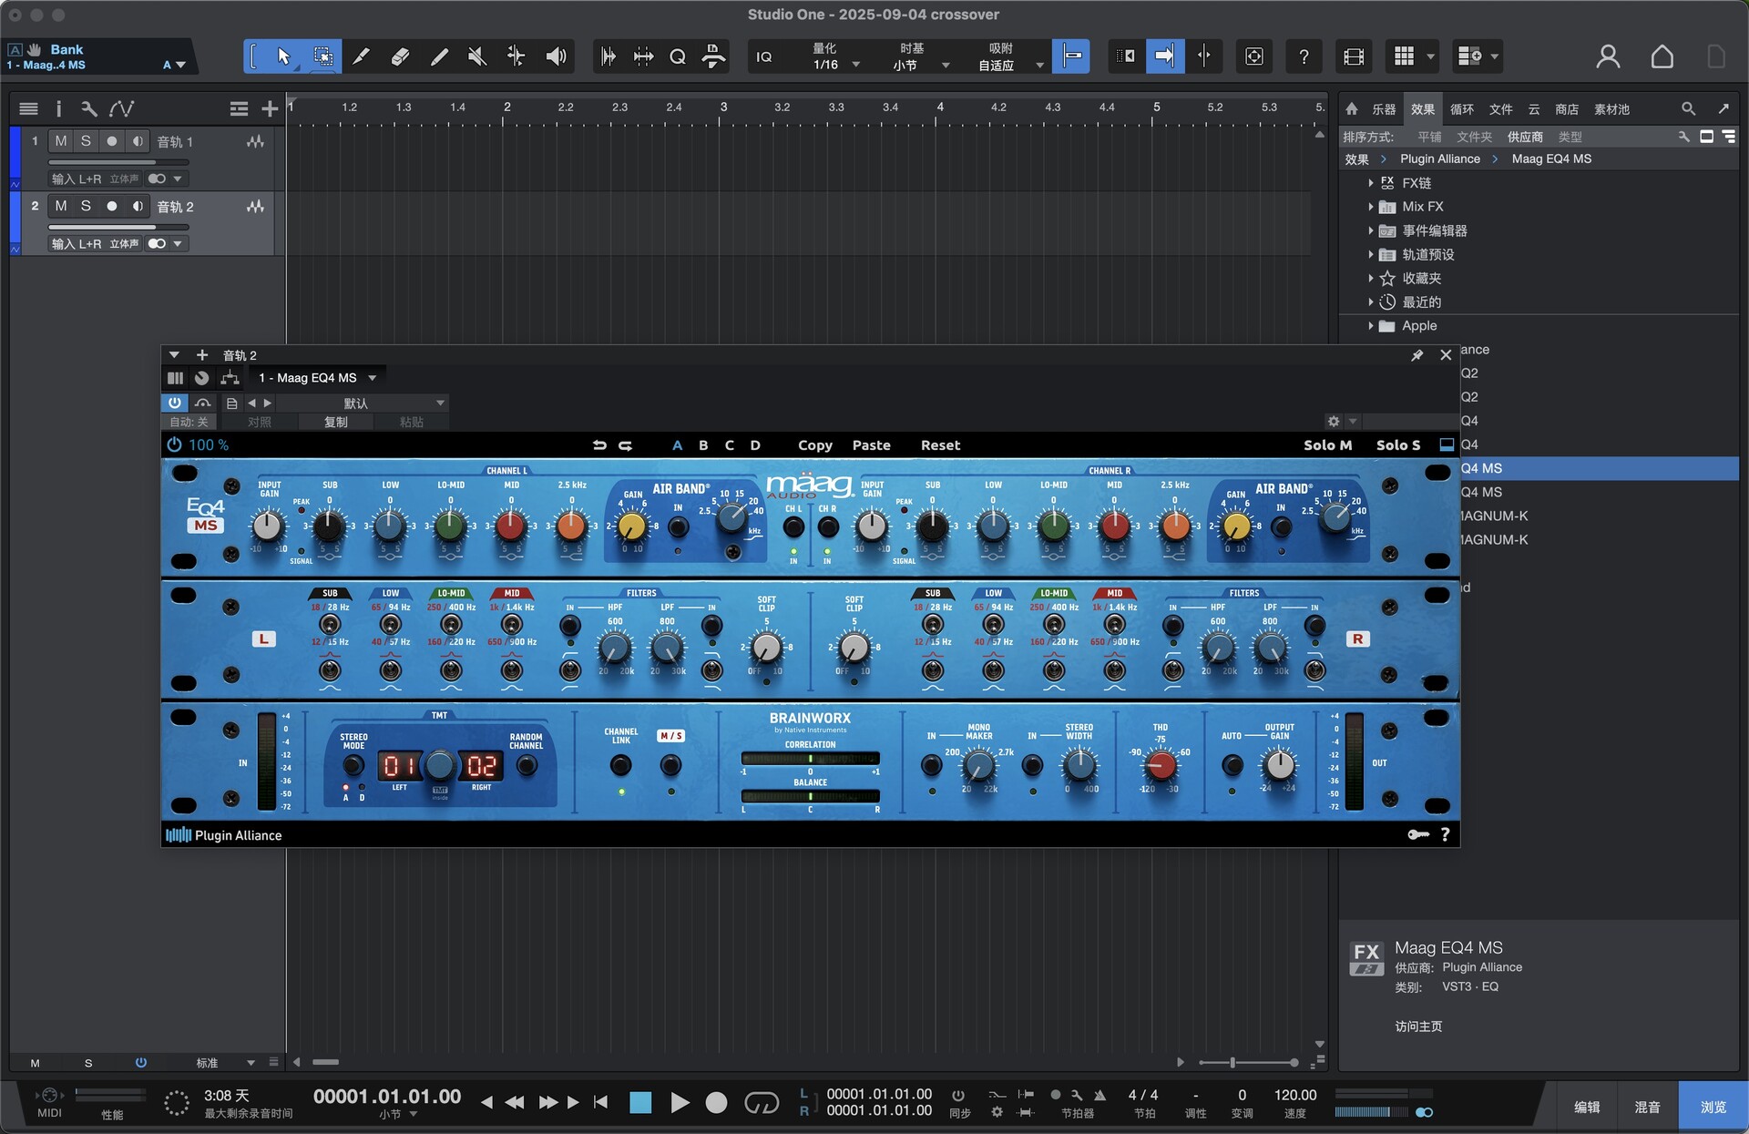Screen dimensions: 1749x1134
Task: Arm record on 音轨 1
Action: coord(112,141)
